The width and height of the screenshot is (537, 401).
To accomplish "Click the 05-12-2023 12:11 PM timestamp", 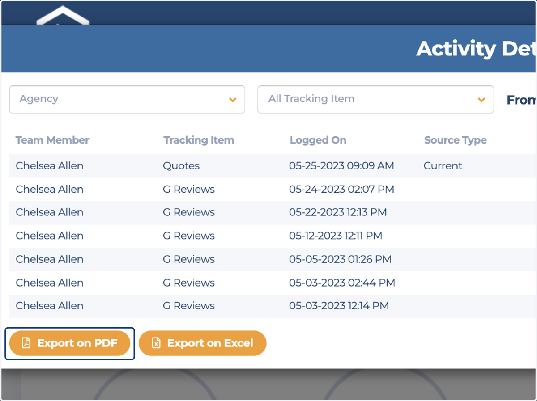I will tap(336, 236).
